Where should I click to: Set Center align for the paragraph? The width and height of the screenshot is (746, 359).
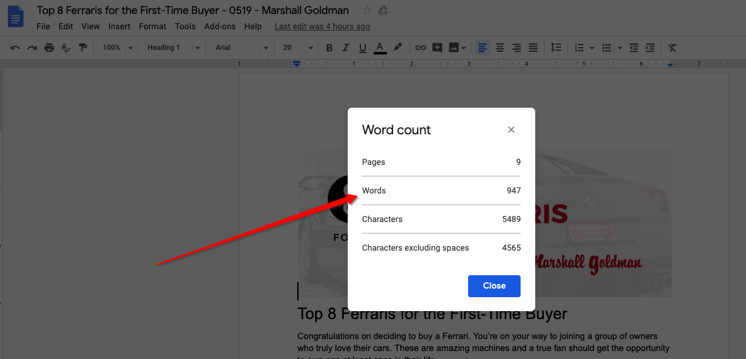coord(499,48)
